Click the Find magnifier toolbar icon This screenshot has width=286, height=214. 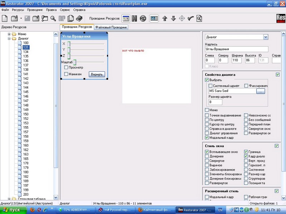[53, 18]
